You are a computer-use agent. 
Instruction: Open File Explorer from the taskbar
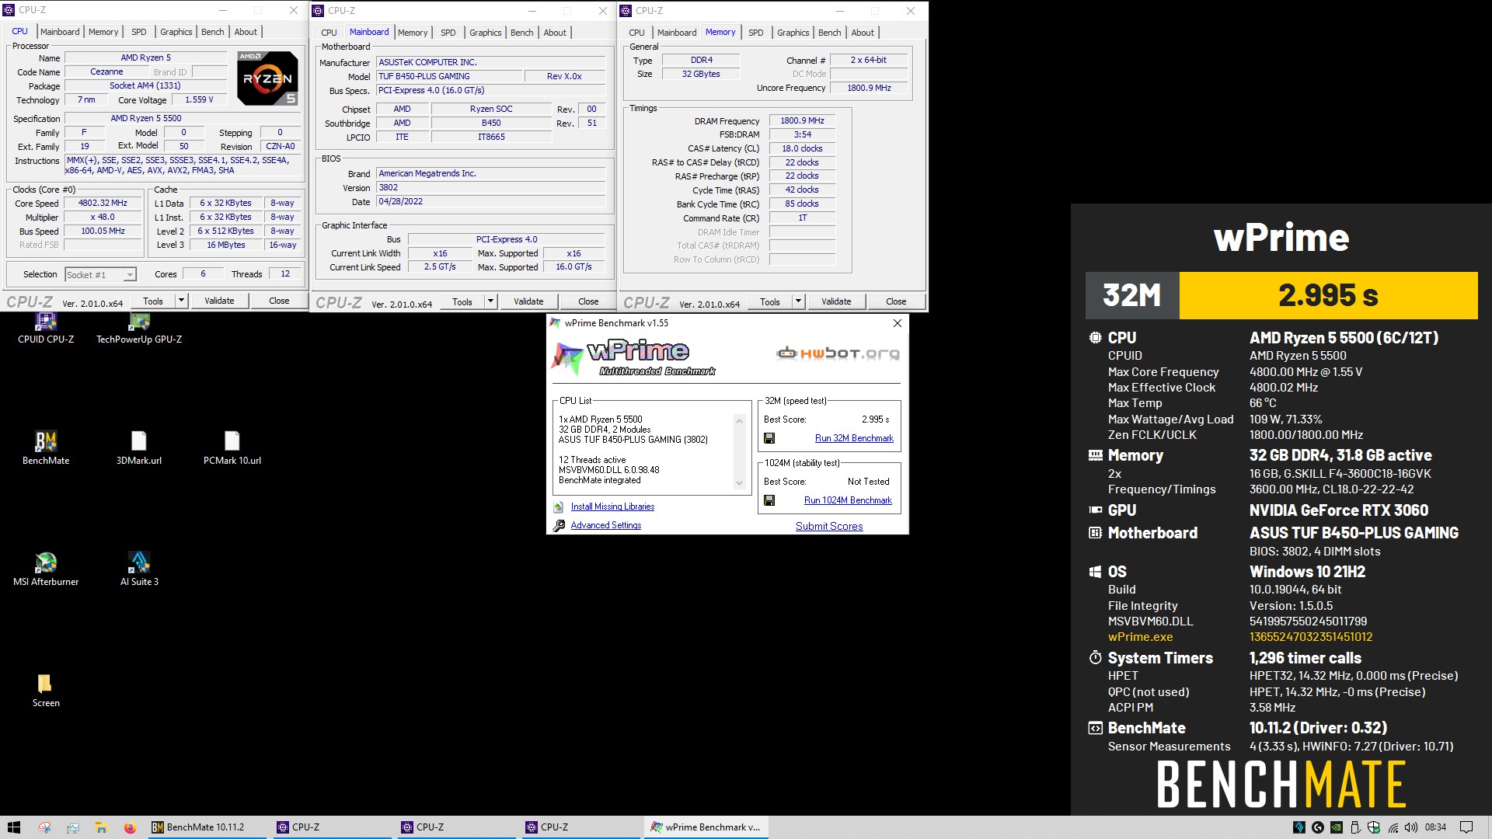point(101,827)
